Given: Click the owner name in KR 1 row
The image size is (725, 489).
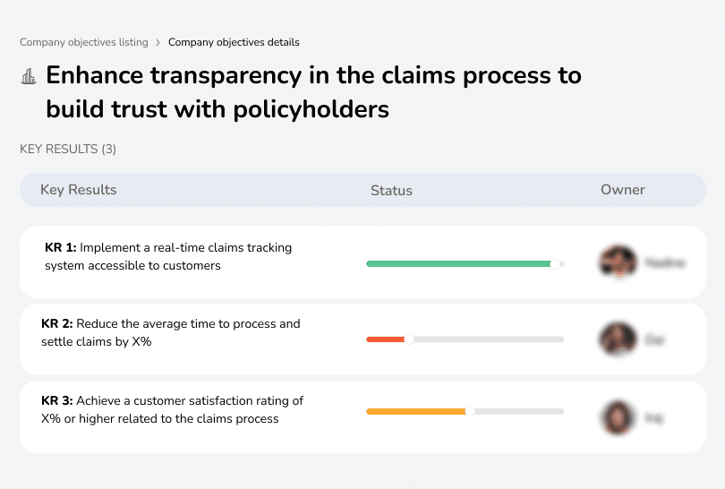Looking at the screenshot, I should 665,263.
